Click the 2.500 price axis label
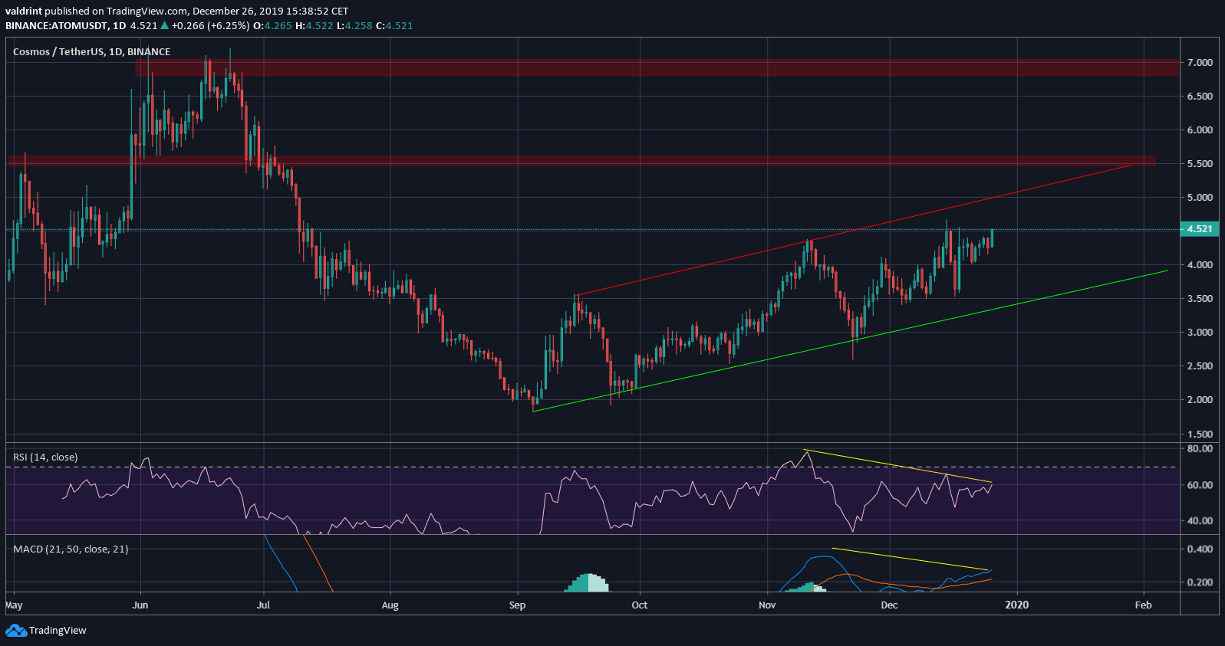Image resolution: width=1225 pixels, height=646 pixels. pyautogui.click(x=1200, y=366)
